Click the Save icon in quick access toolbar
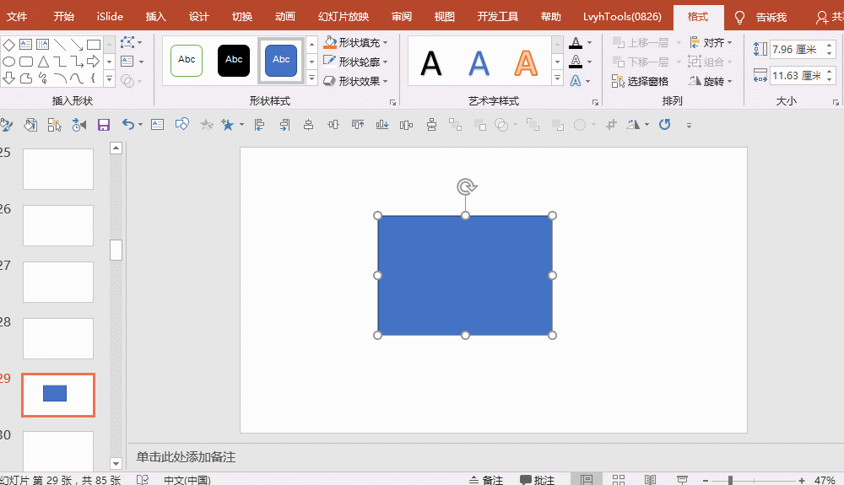 click(x=103, y=126)
